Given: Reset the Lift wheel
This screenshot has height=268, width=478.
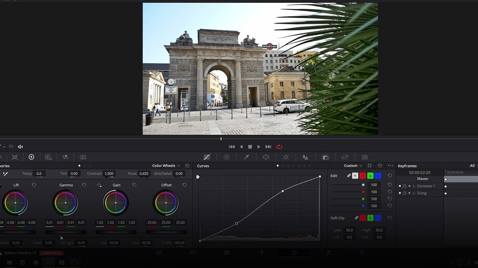Looking at the screenshot, I should pyautogui.click(x=34, y=185).
